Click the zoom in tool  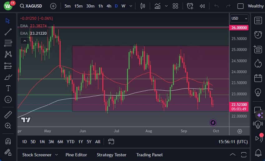(x=8, y=126)
